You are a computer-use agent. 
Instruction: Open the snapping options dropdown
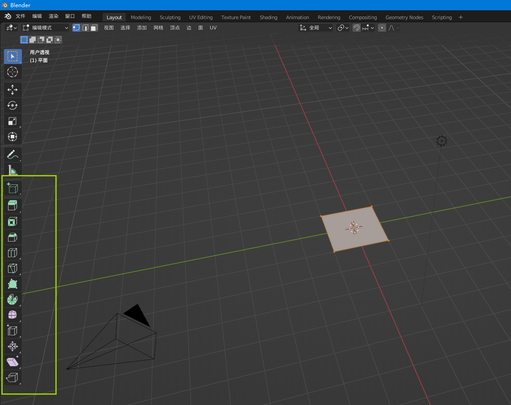(368, 28)
